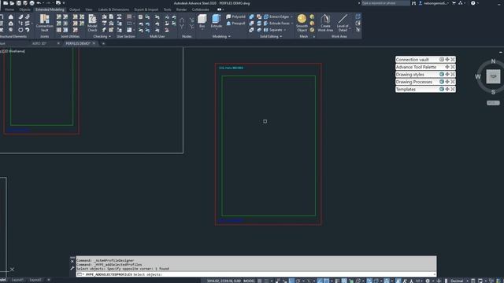Open the Home ribbon tab
Viewport: 504px width, 283px height.
(9, 9)
